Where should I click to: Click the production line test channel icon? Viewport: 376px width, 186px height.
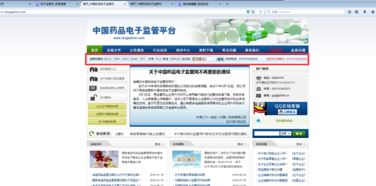pos(94,79)
